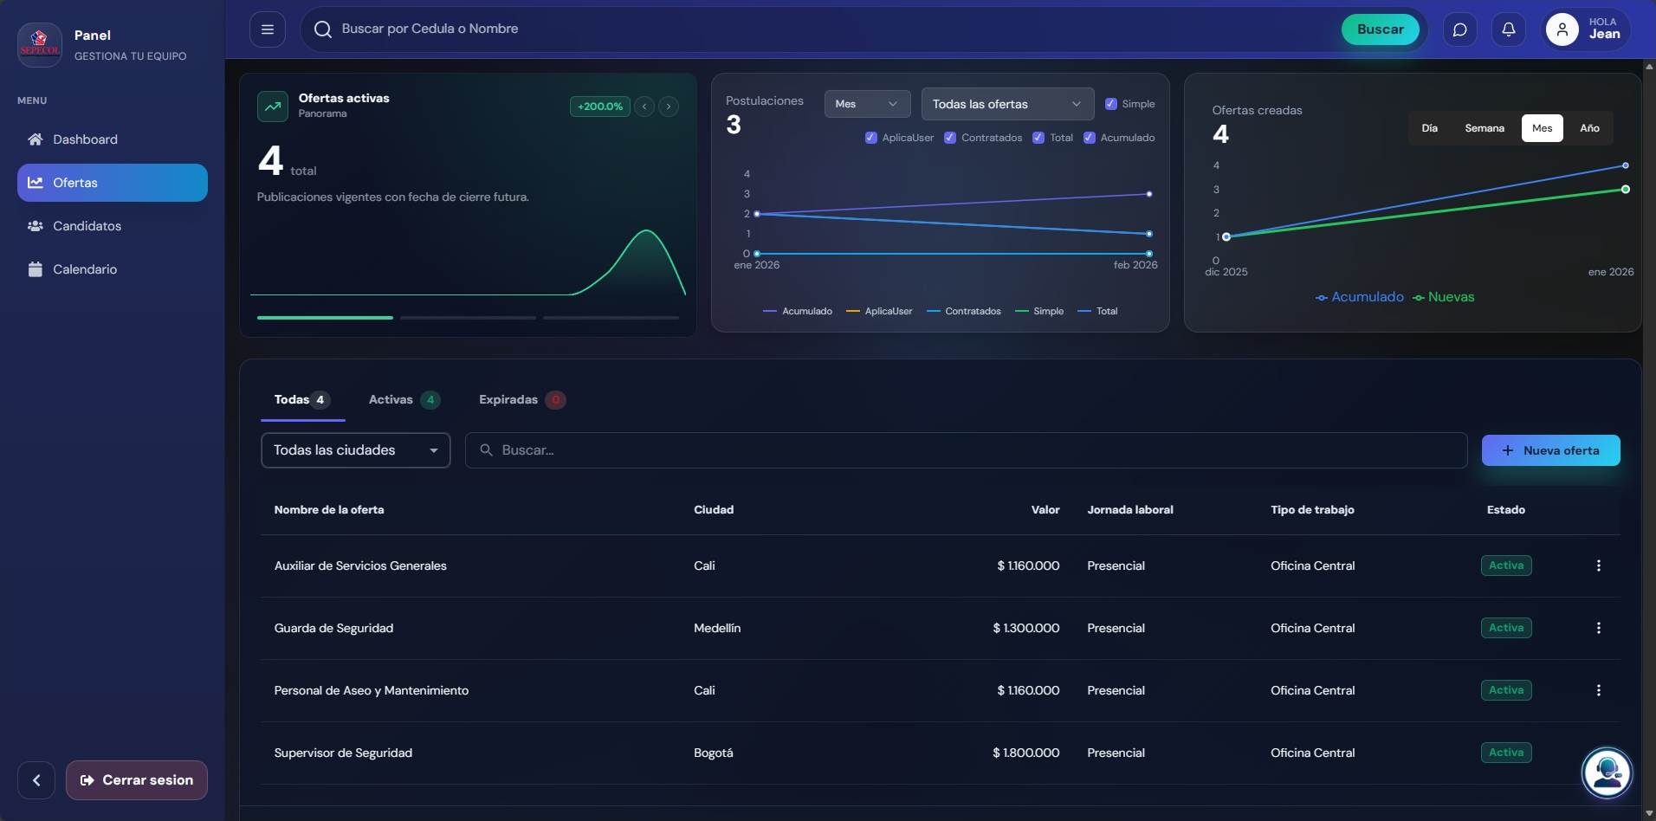Open the Todas las ciudades dropdown
1656x821 pixels.
(x=355, y=449)
